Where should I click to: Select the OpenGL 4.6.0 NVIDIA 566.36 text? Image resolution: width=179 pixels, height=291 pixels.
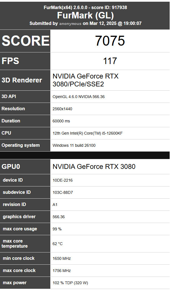click(x=79, y=97)
